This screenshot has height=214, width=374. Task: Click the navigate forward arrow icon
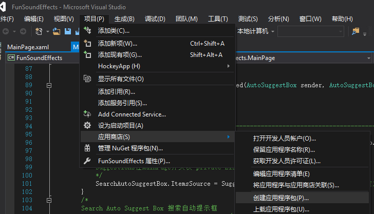(23, 31)
